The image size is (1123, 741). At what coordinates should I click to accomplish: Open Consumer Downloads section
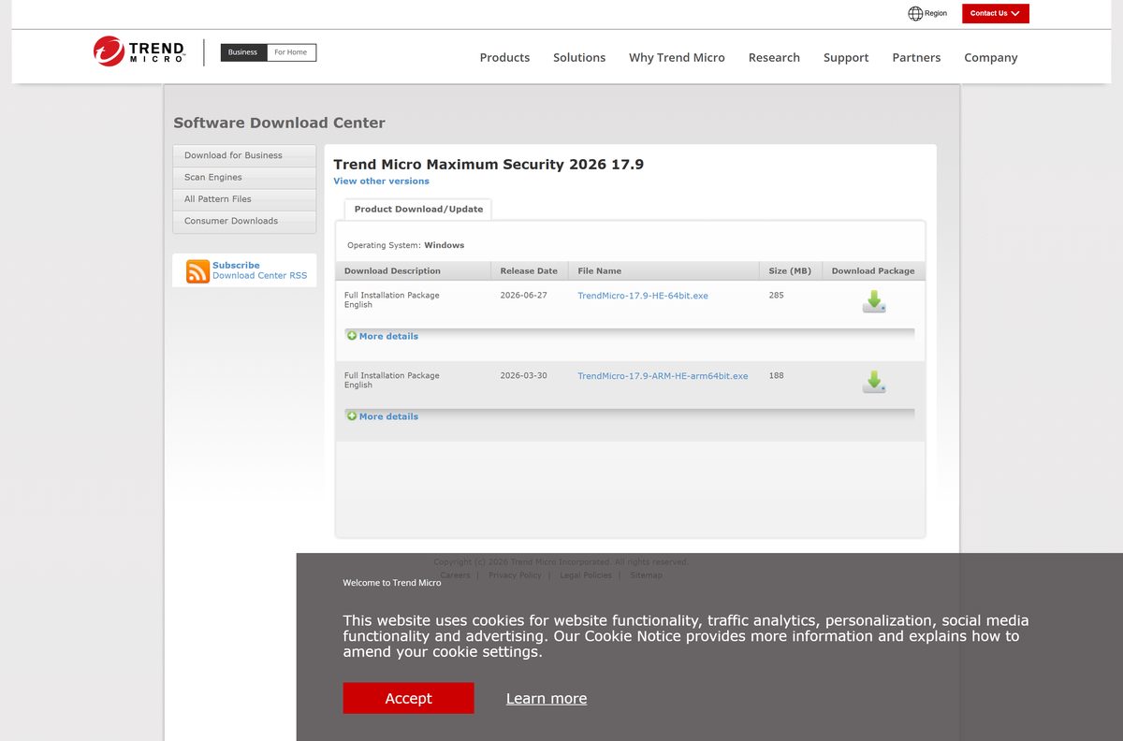click(x=244, y=221)
